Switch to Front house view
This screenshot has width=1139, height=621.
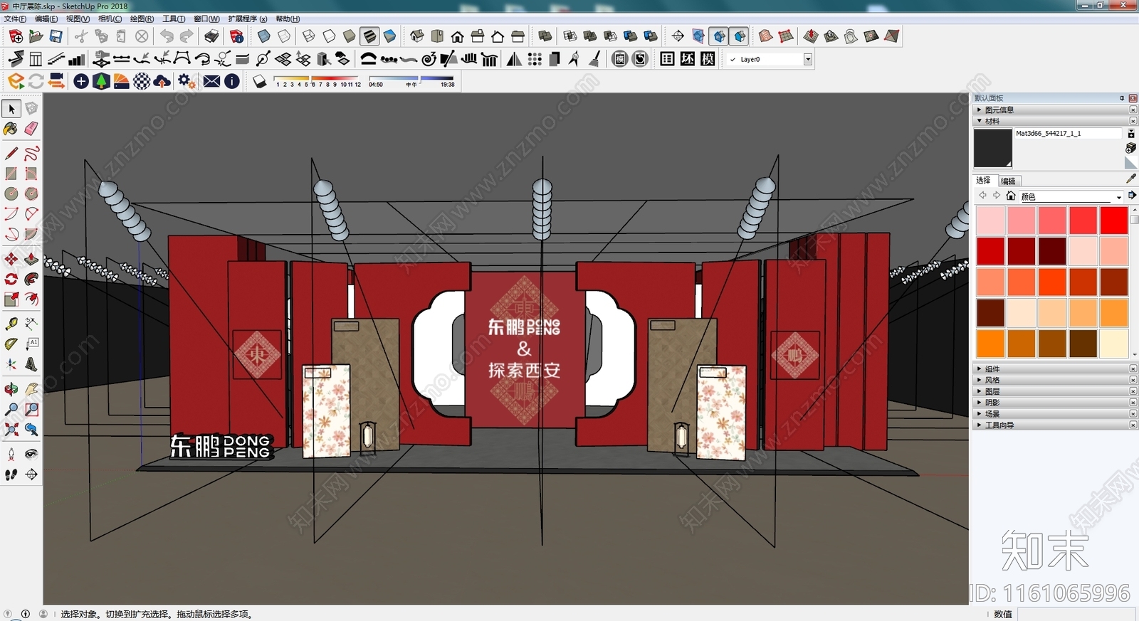458,36
